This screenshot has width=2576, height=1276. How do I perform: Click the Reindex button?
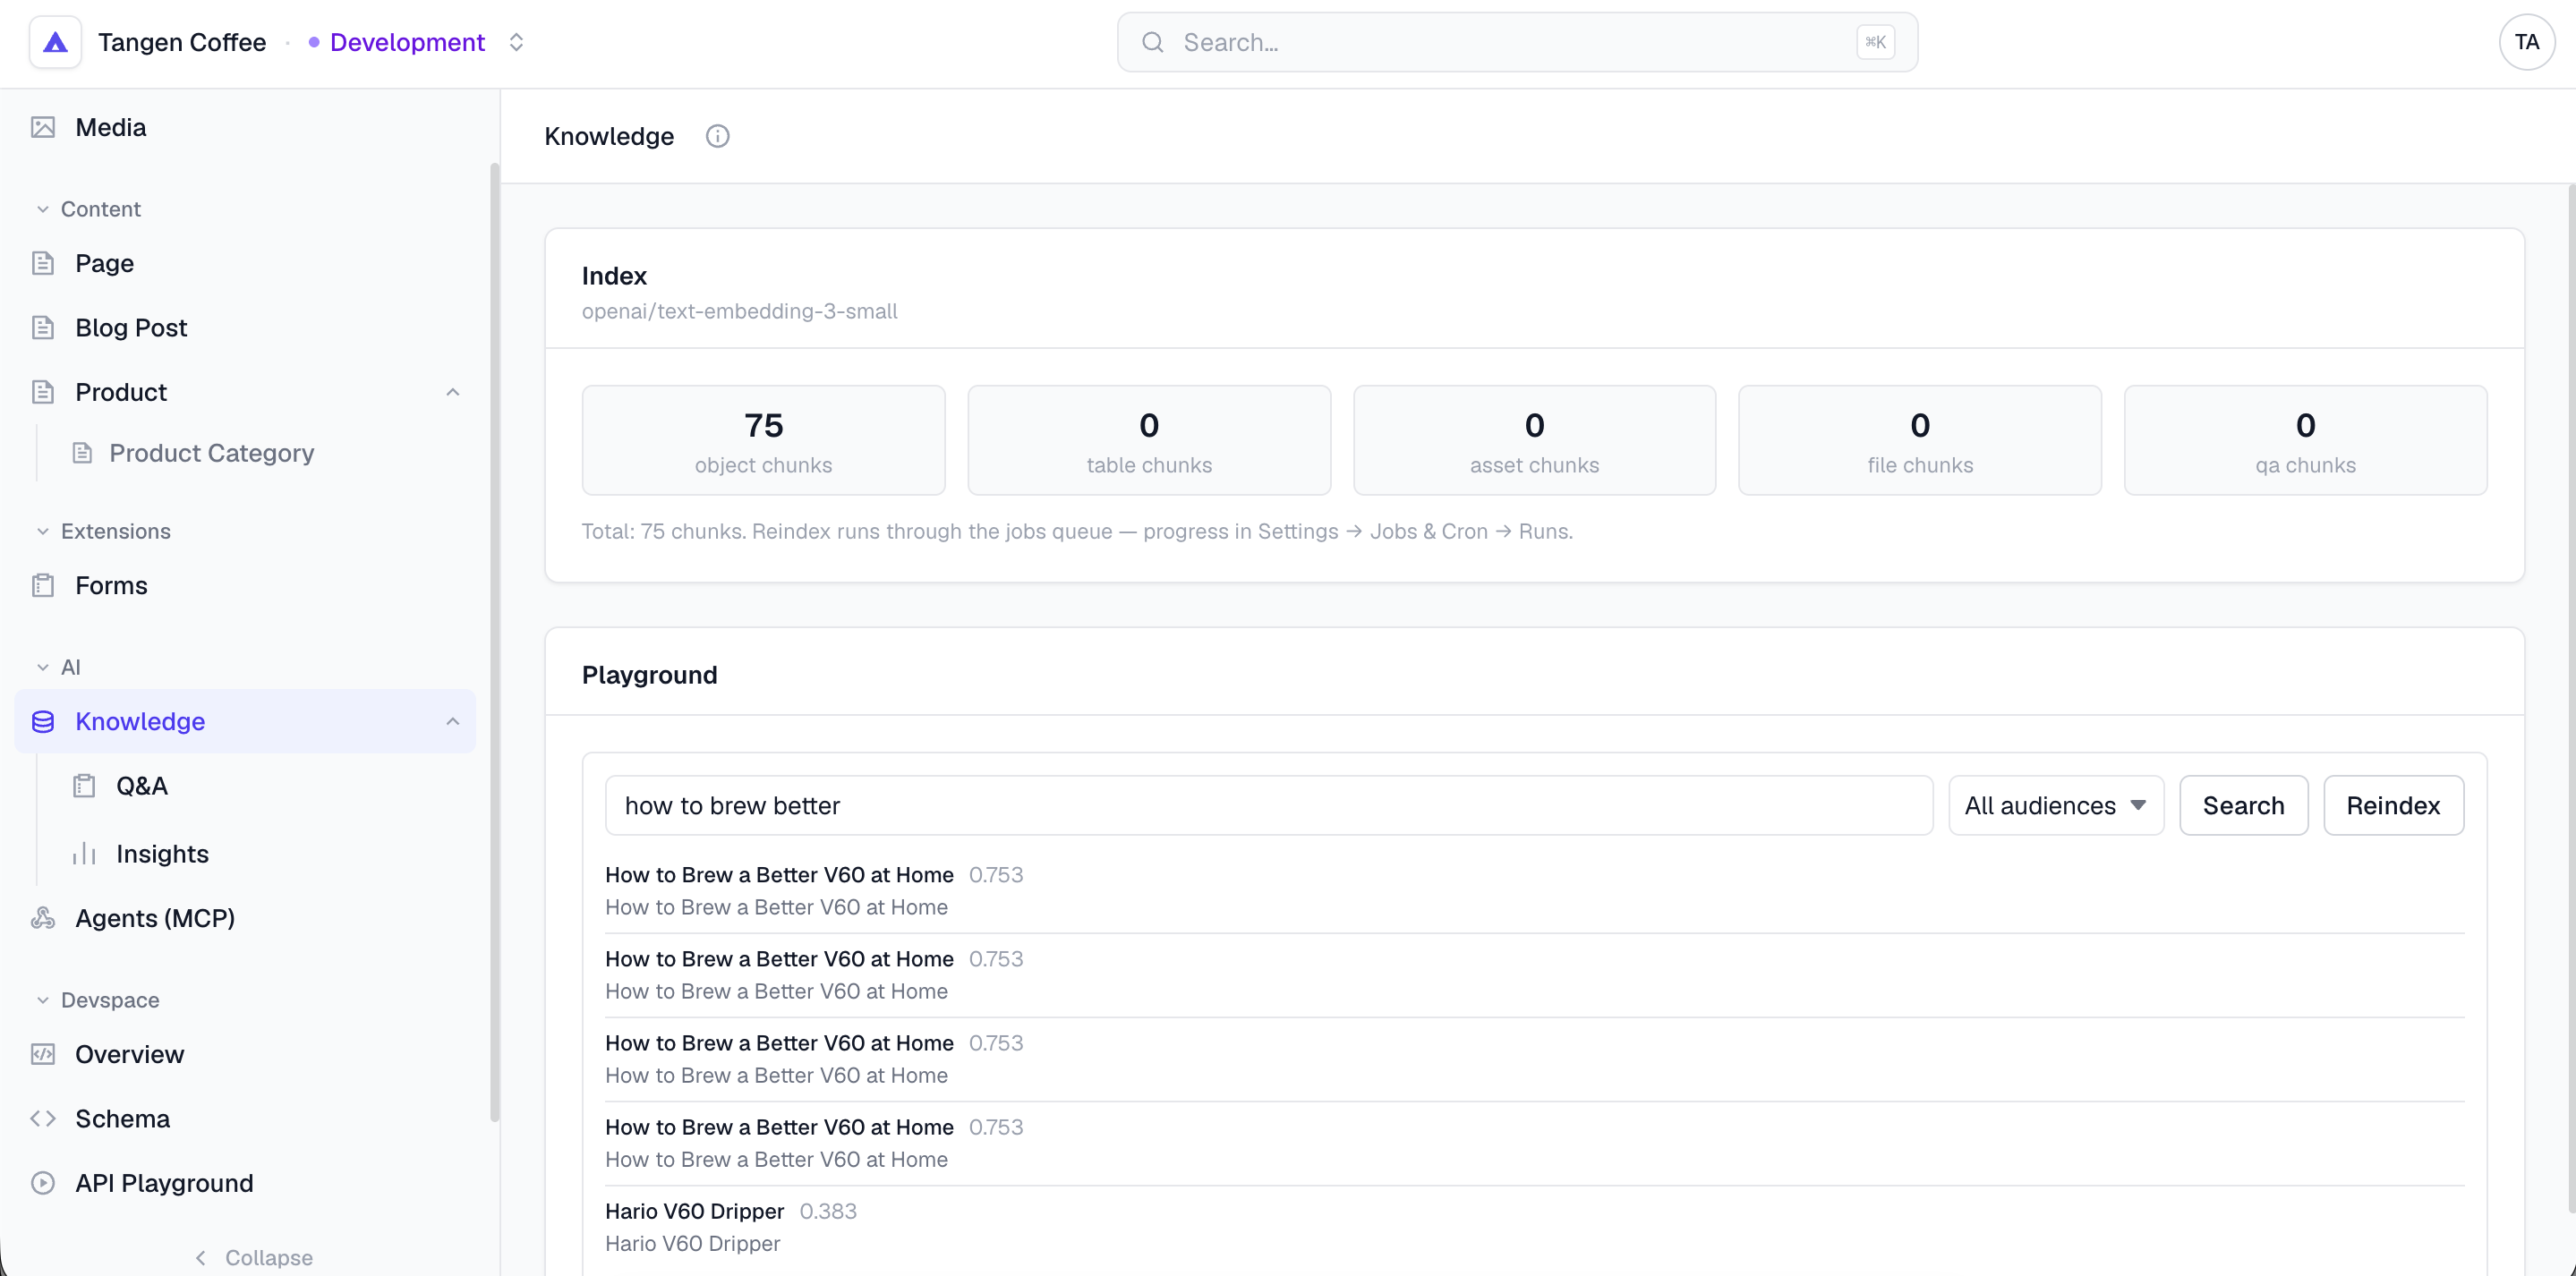[x=2393, y=805]
